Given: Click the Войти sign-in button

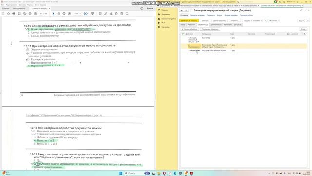Looking at the screenshot, I should pyautogui.click(x=150, y=9).
